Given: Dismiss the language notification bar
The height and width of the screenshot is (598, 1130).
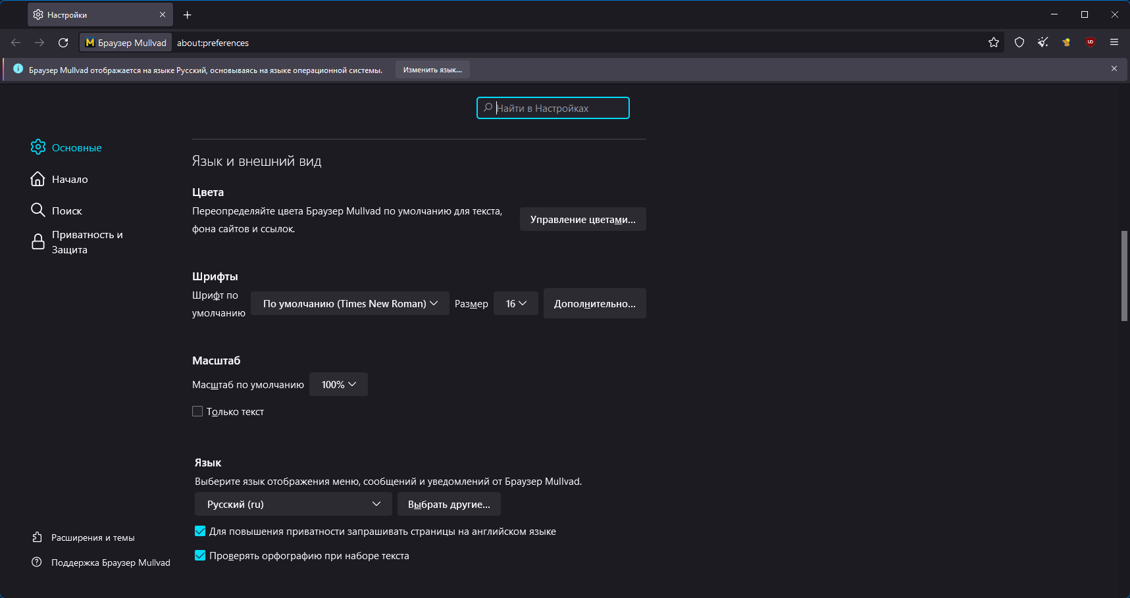Looking at the screenshot, I should point(1114,68).
